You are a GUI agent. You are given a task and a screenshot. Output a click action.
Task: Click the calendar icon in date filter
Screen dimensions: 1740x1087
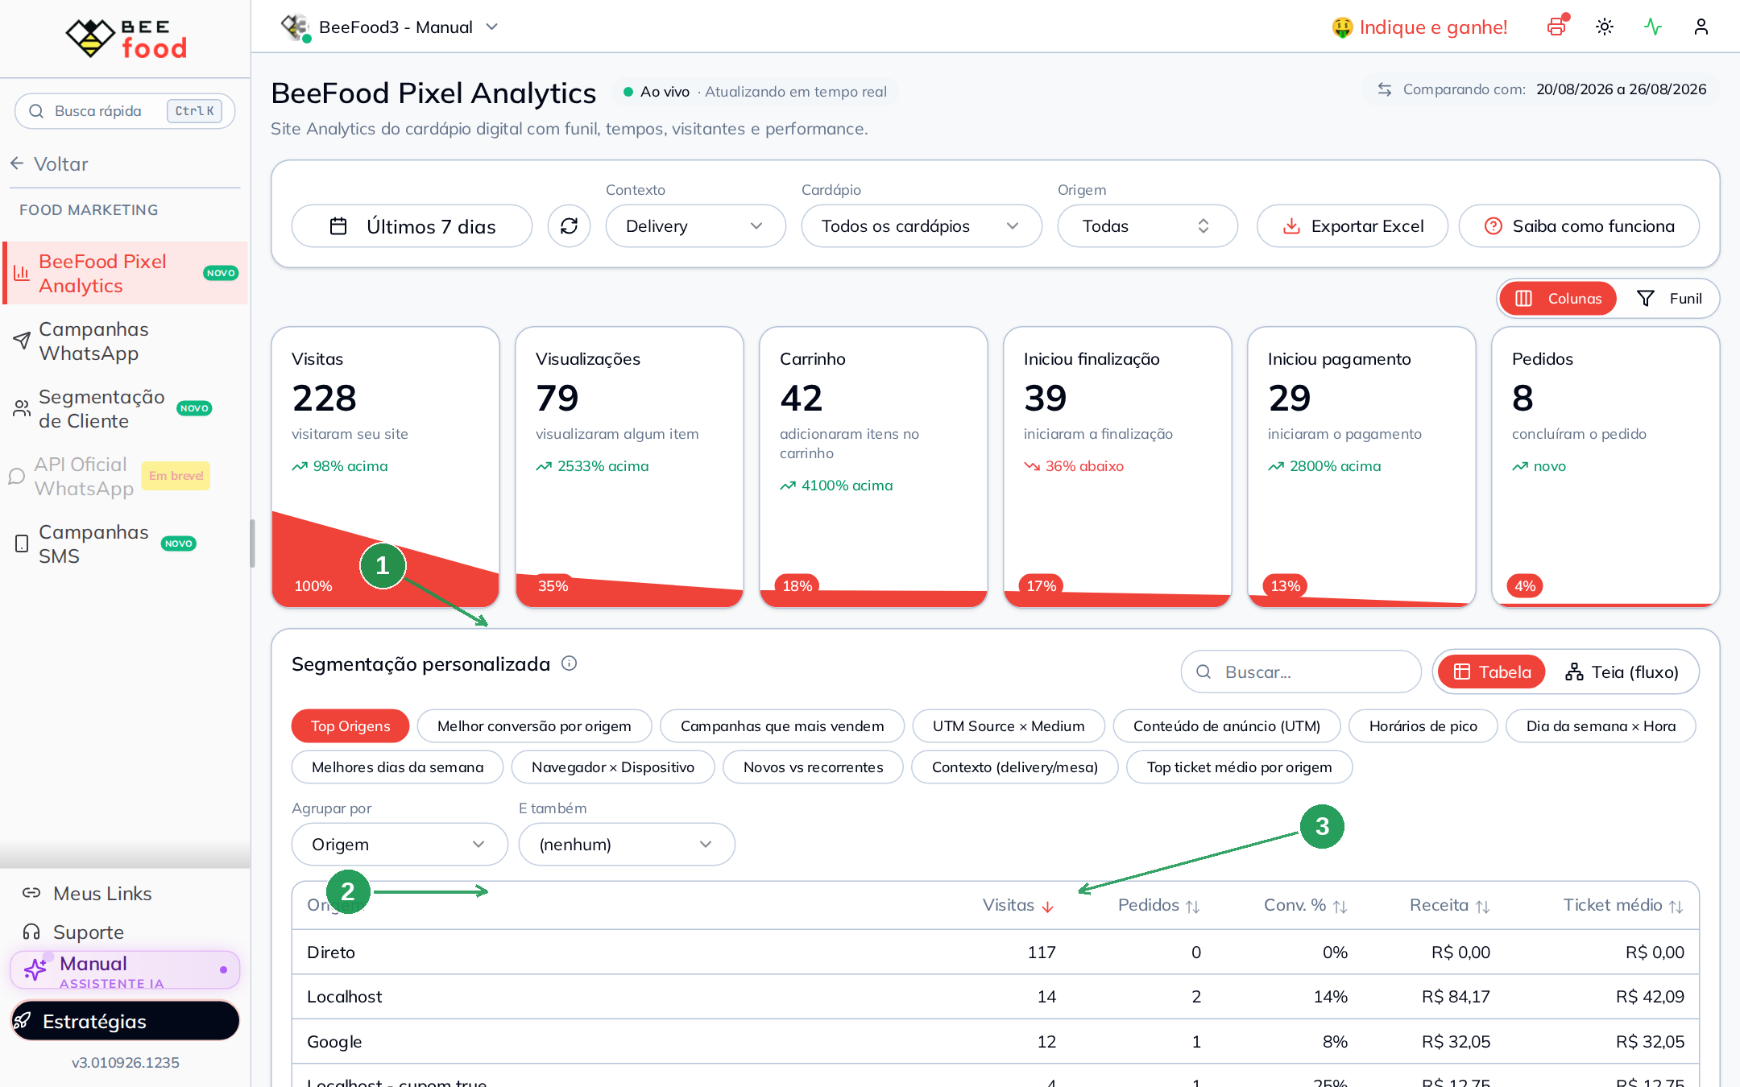pyautogui.click(x=338, y=226)
